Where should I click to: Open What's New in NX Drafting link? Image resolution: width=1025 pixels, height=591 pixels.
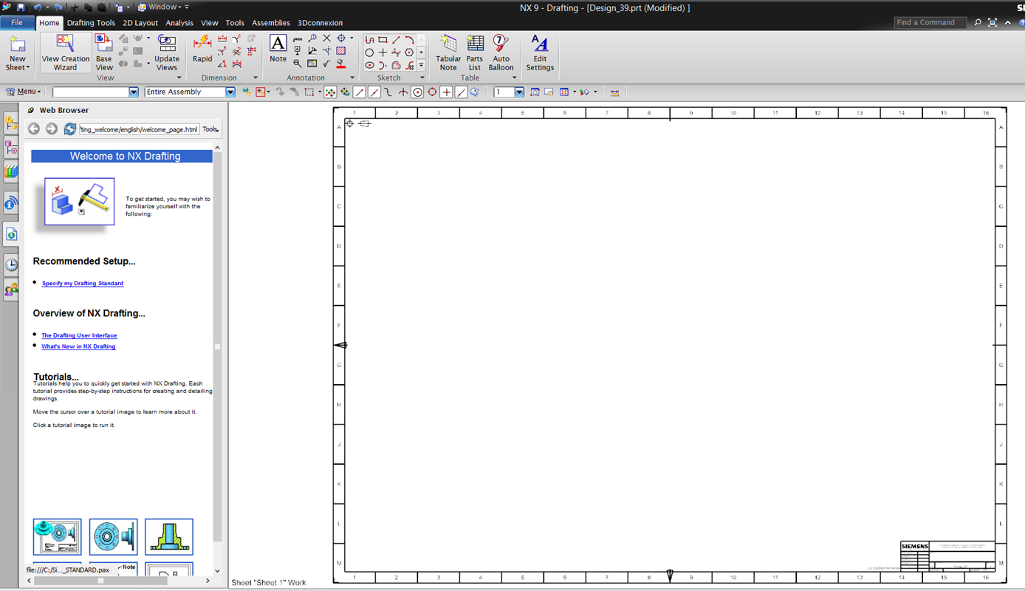pos(78,346)
